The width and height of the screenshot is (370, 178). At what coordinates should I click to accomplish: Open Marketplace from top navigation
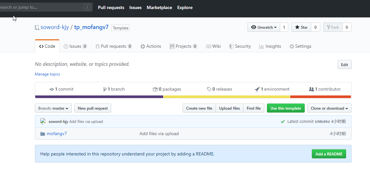pos(159,7)
